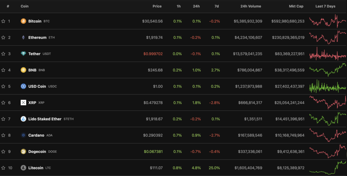Click XRP 7d change -2.8%
347x176 pixels.
215,103
